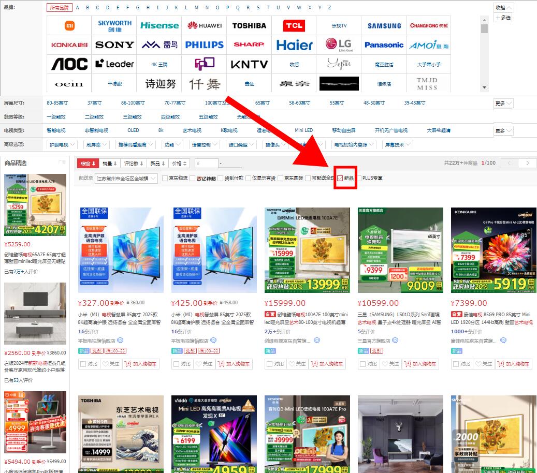Open the 语音控制 dropdown
This screenshot has width=537, height=473.
point(205,145)
